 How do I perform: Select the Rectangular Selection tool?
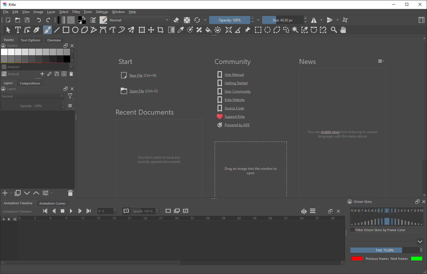point(258,30)
